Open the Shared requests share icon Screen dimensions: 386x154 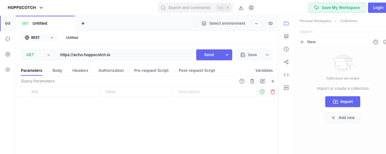click(286, 62)
